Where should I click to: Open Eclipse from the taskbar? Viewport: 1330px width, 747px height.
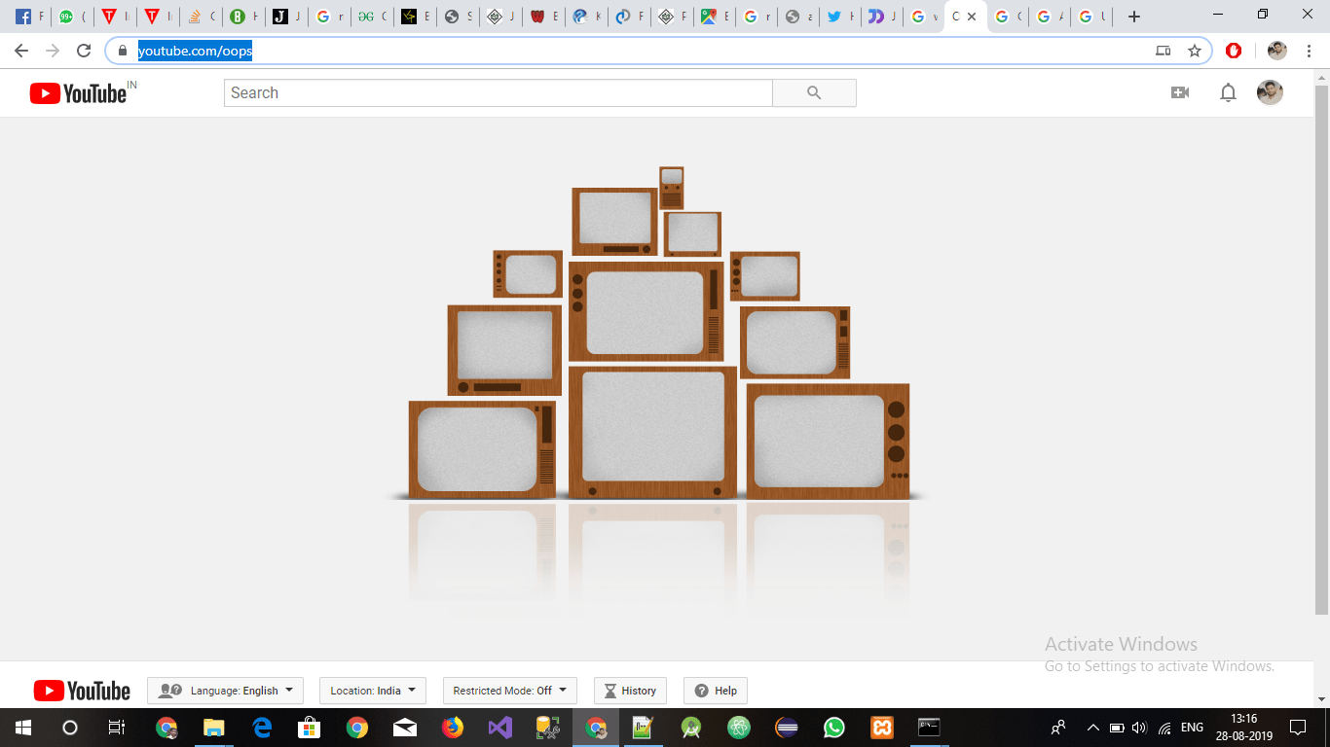coord(787,728)
